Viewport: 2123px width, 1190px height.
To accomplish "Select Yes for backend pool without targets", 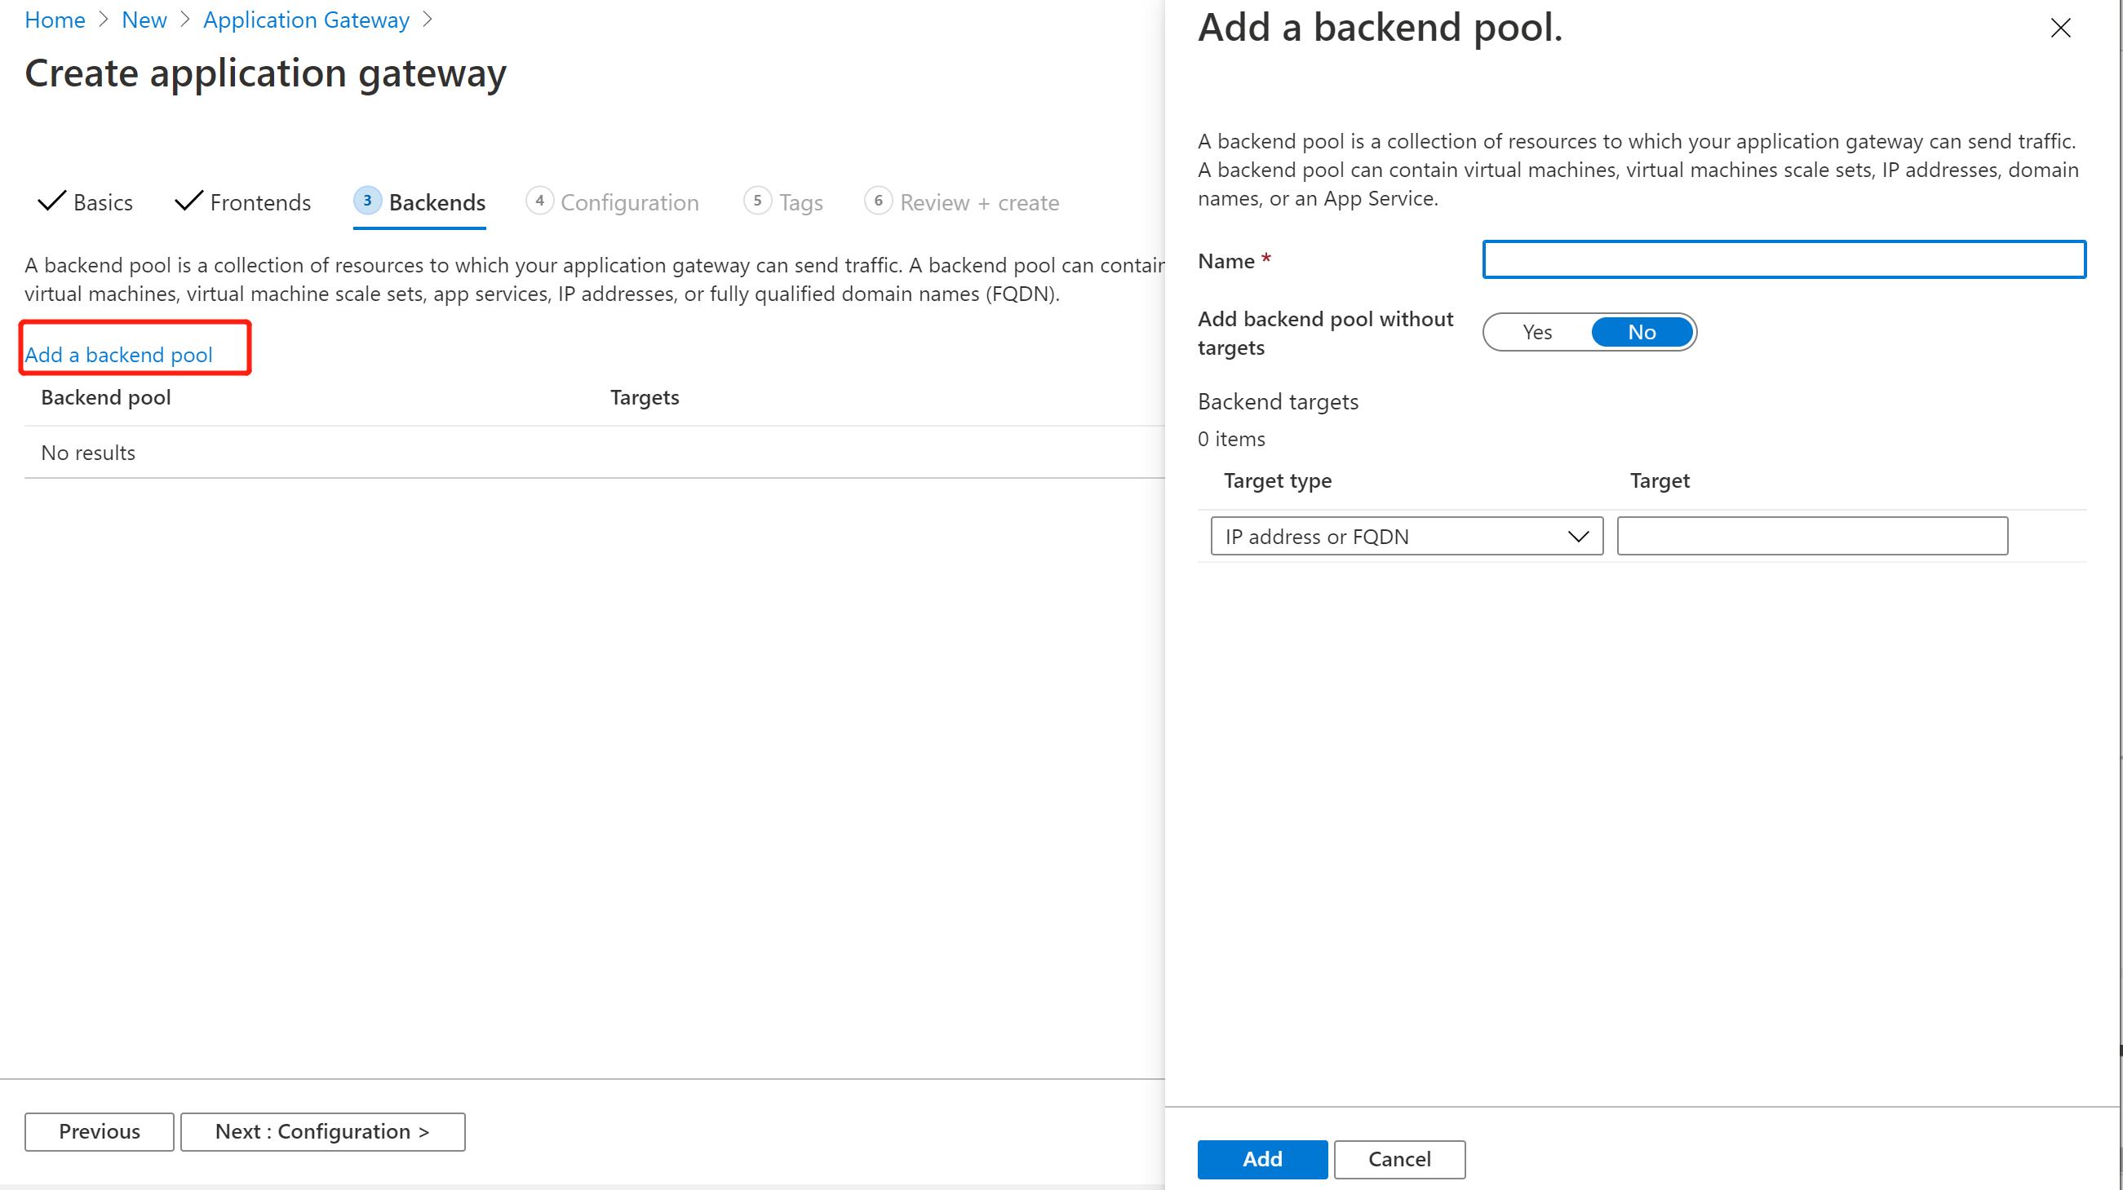I will 1536,332.
